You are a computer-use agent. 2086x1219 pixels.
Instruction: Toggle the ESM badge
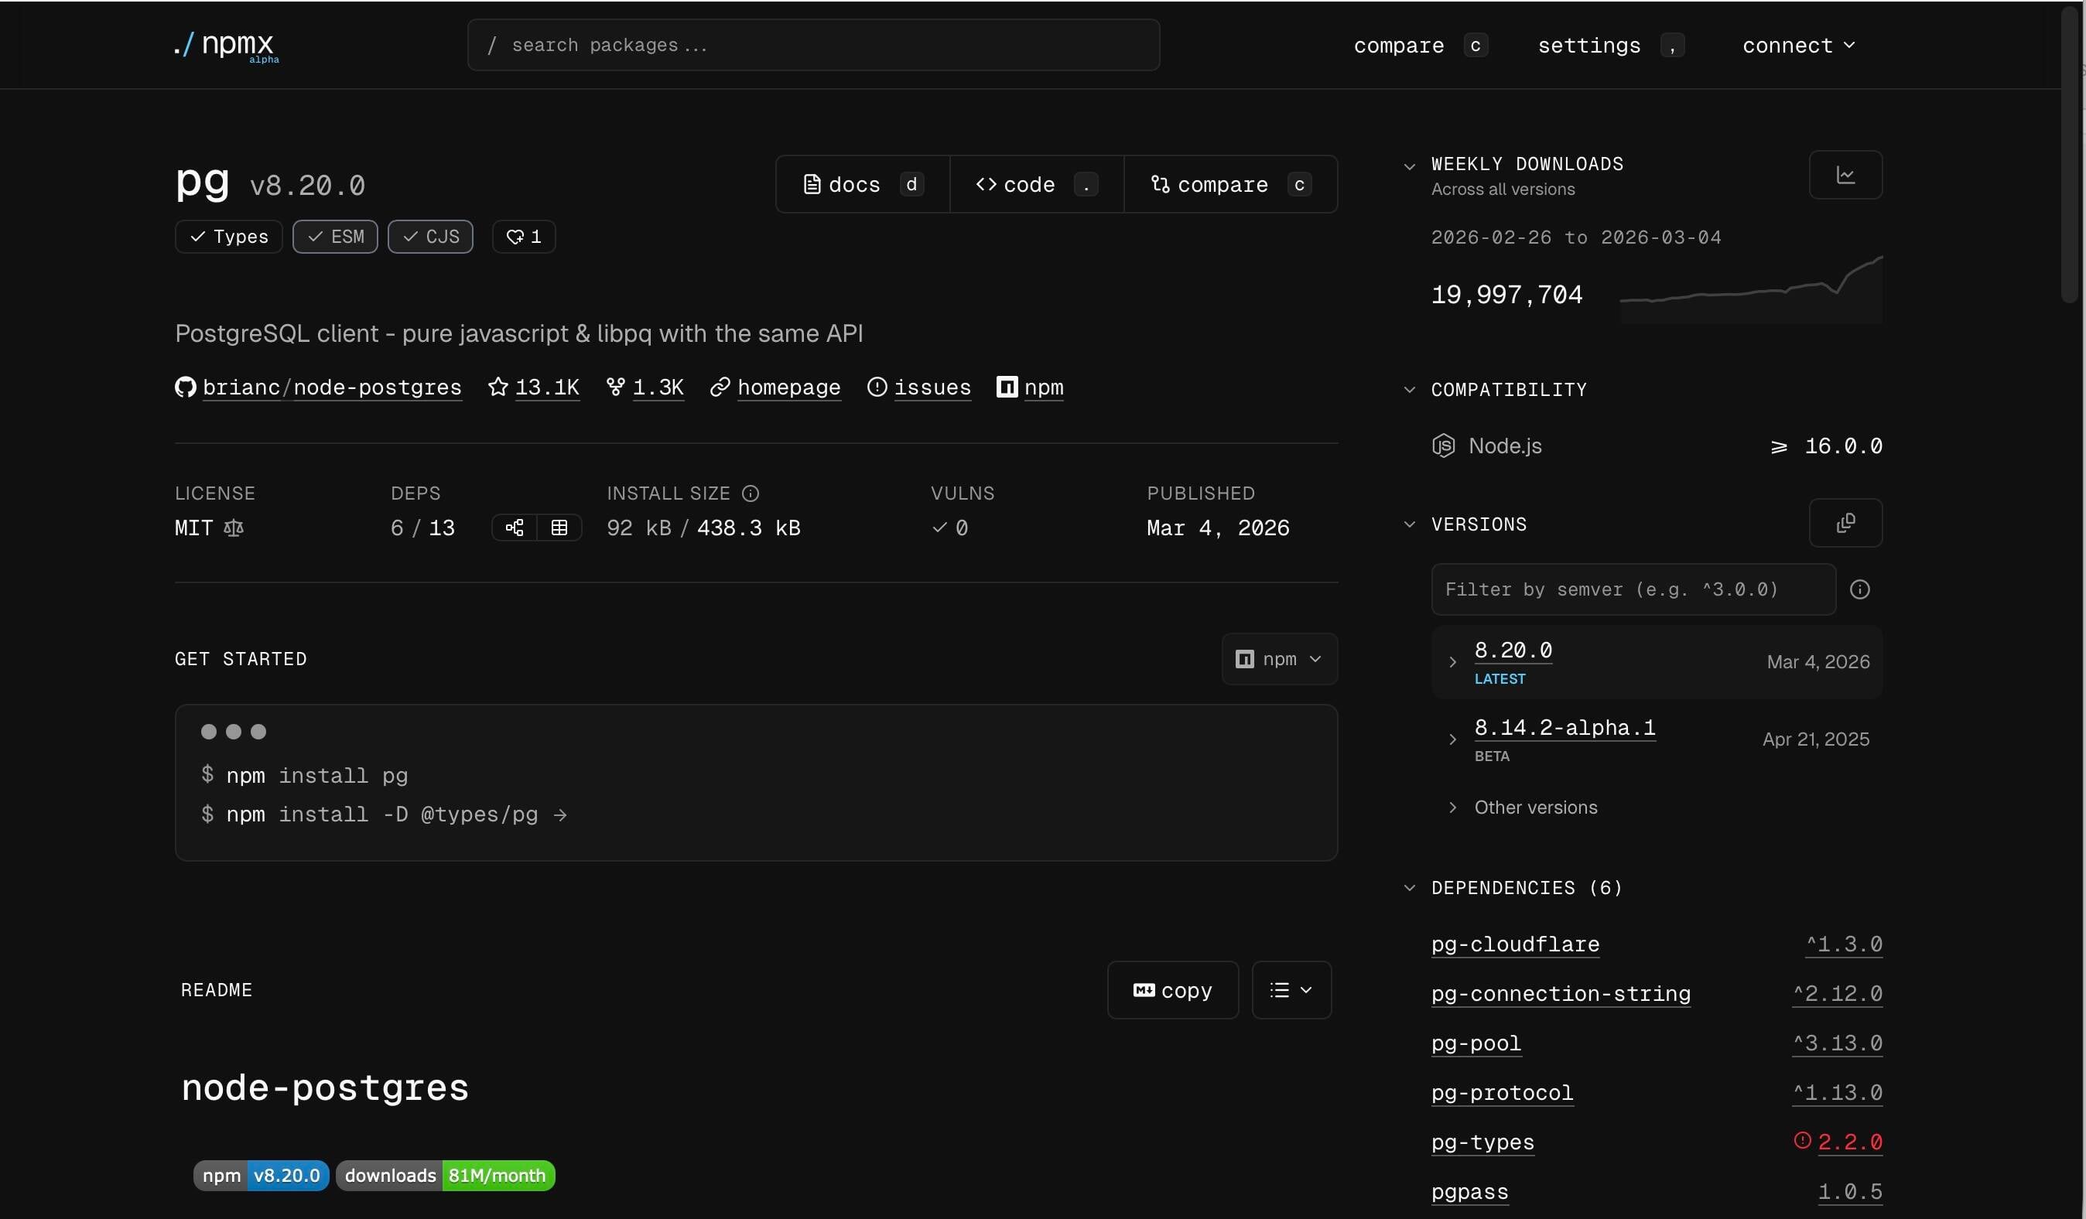click(x=335, y=237)
